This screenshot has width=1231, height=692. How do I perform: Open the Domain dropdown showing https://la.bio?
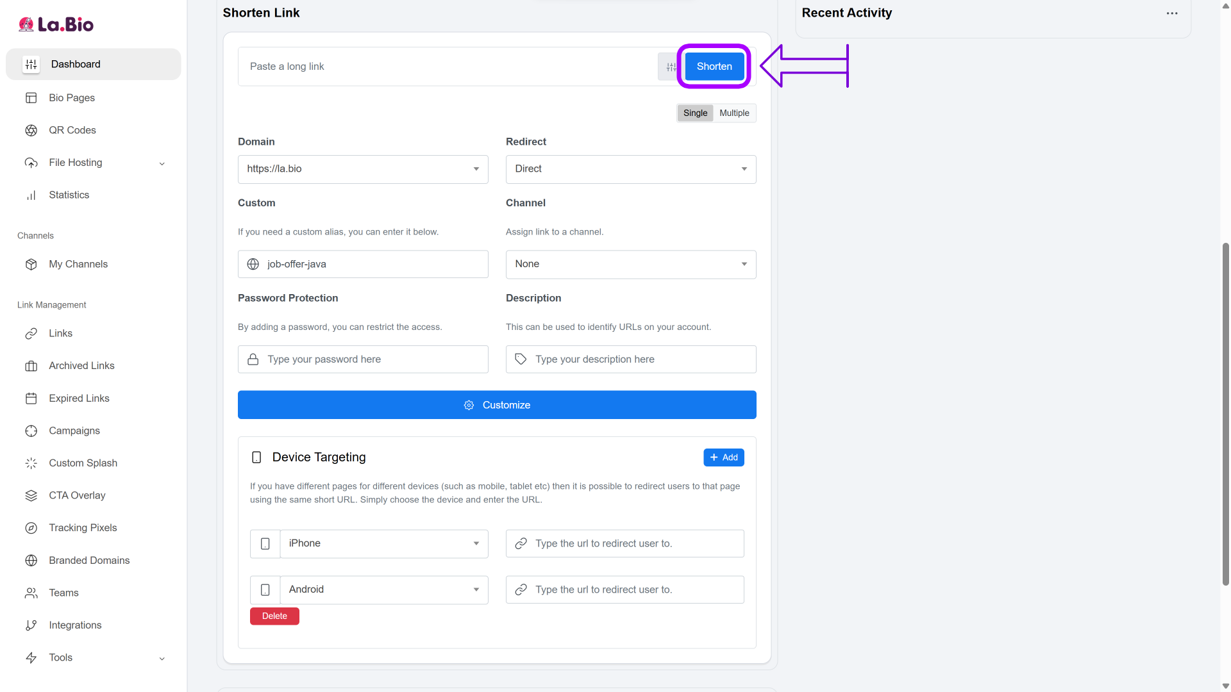pyautogui.click(x=362, y=169)
